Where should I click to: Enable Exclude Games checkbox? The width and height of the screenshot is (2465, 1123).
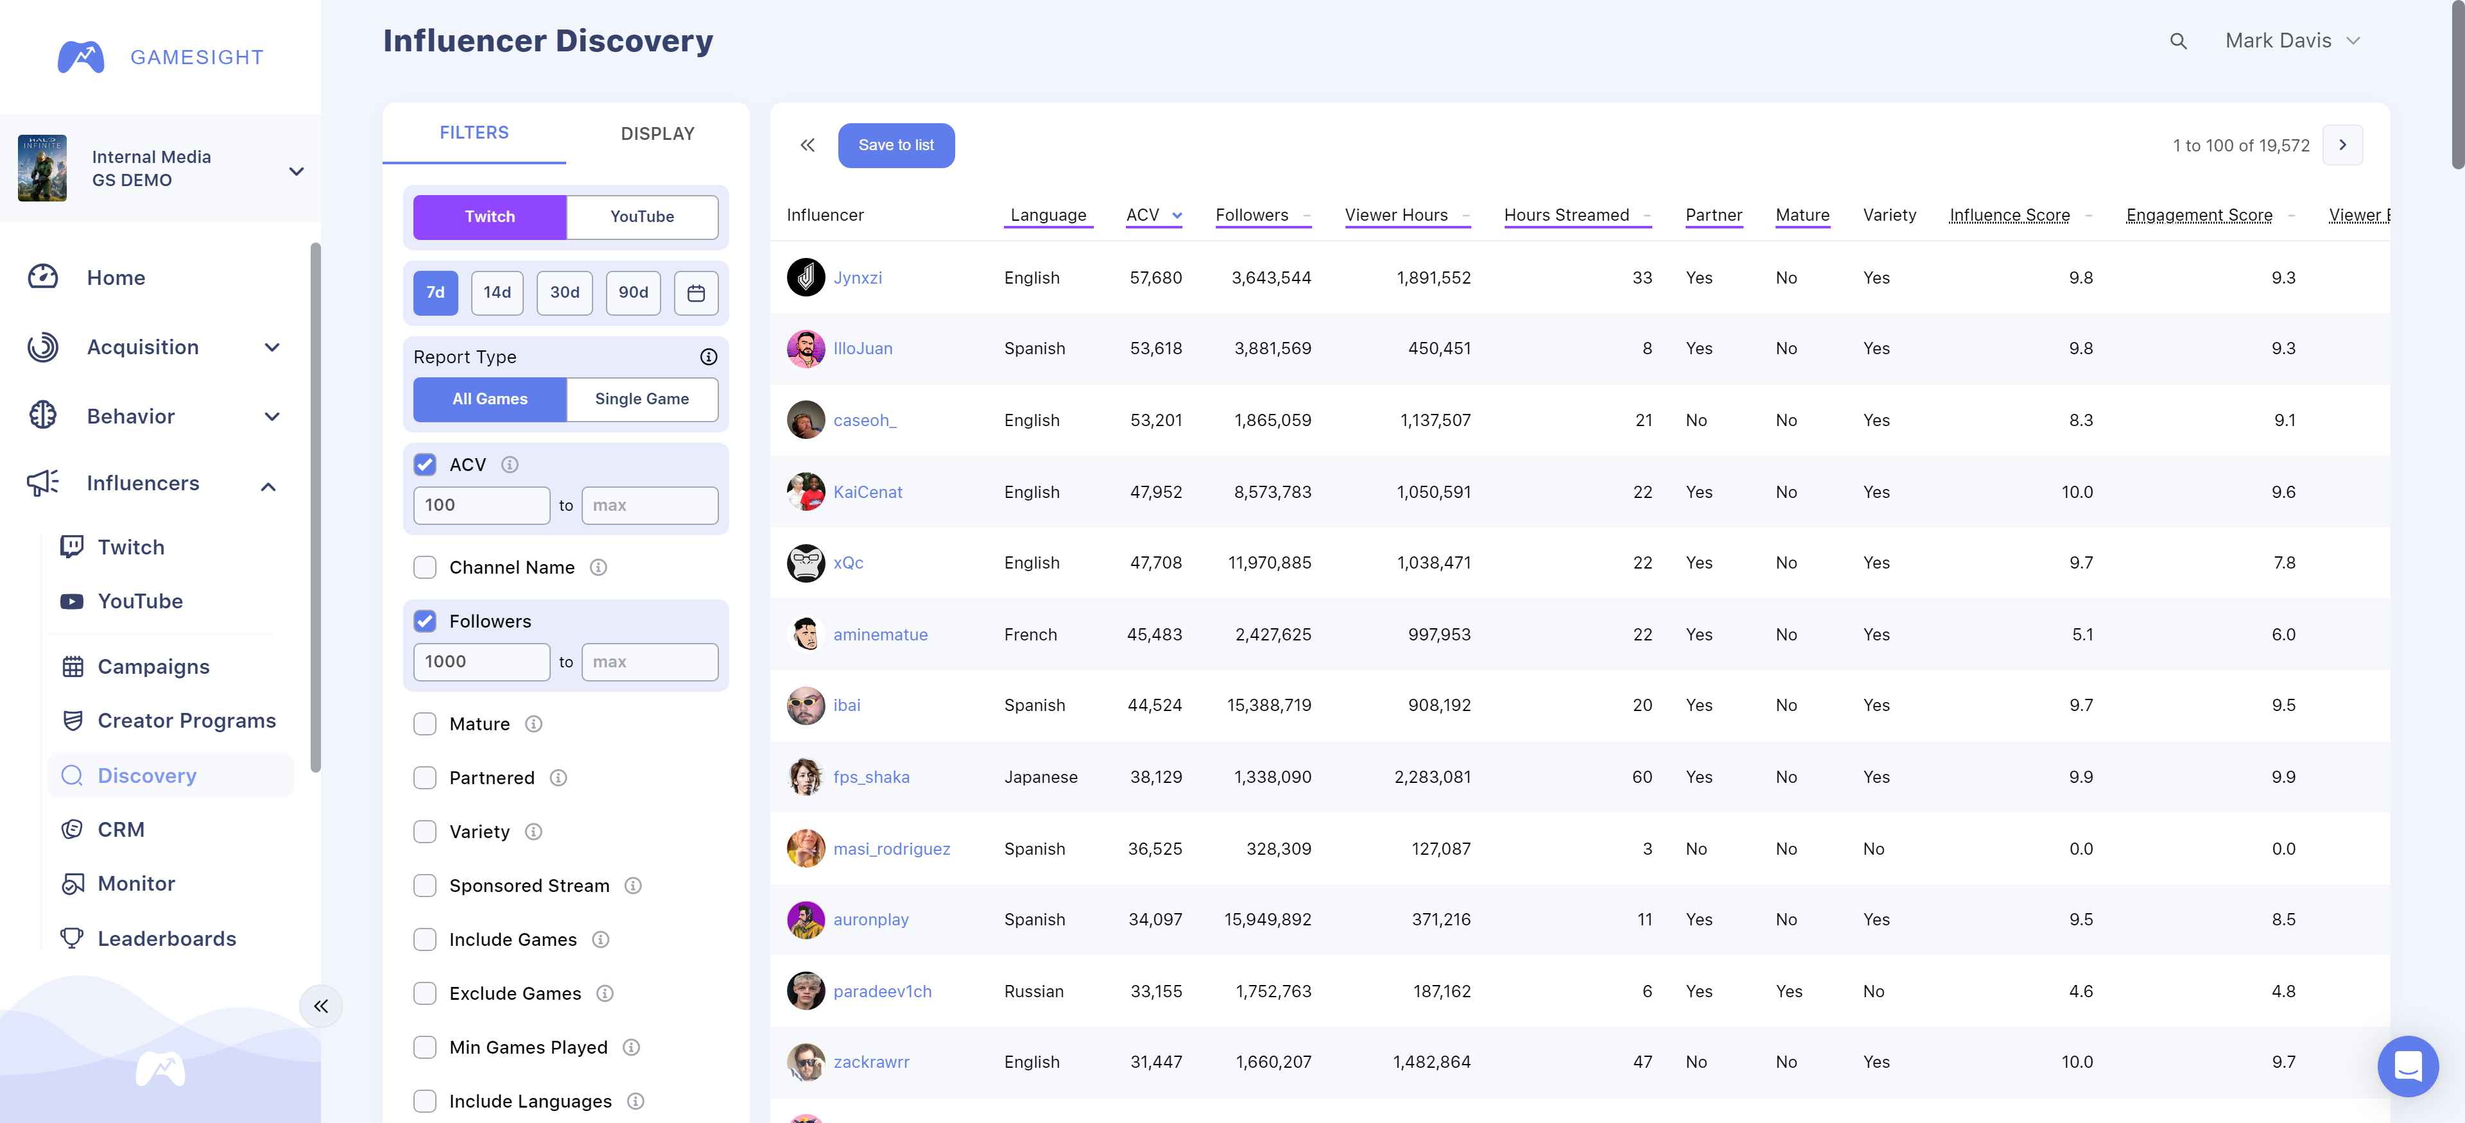425,994
